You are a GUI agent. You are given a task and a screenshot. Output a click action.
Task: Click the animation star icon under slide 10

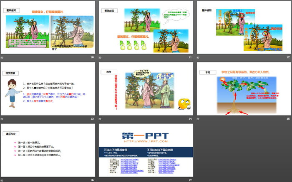pos(3,57)
